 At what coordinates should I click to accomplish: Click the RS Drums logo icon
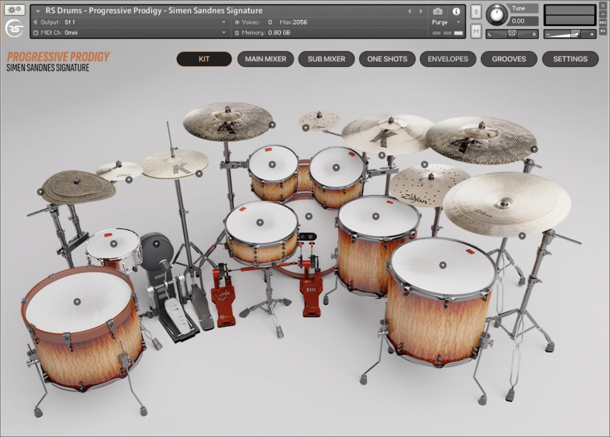(x=14, y=28)
